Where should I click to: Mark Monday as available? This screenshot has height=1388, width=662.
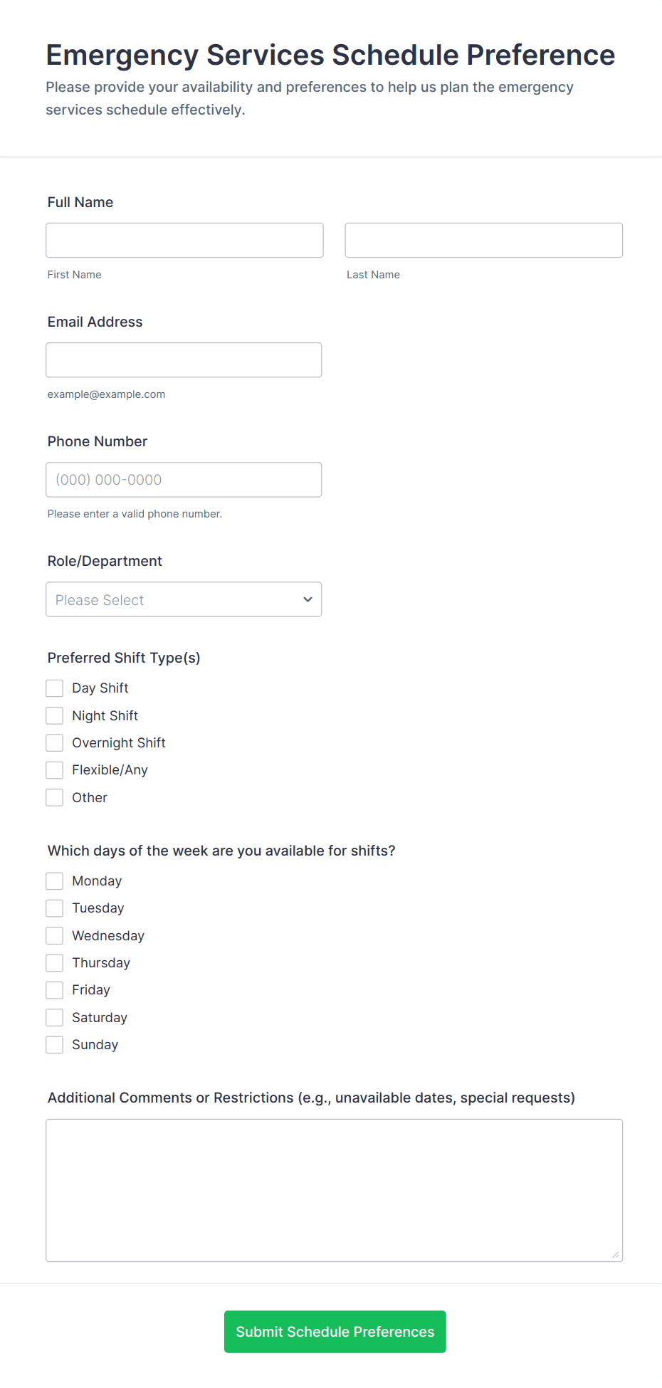54,880
